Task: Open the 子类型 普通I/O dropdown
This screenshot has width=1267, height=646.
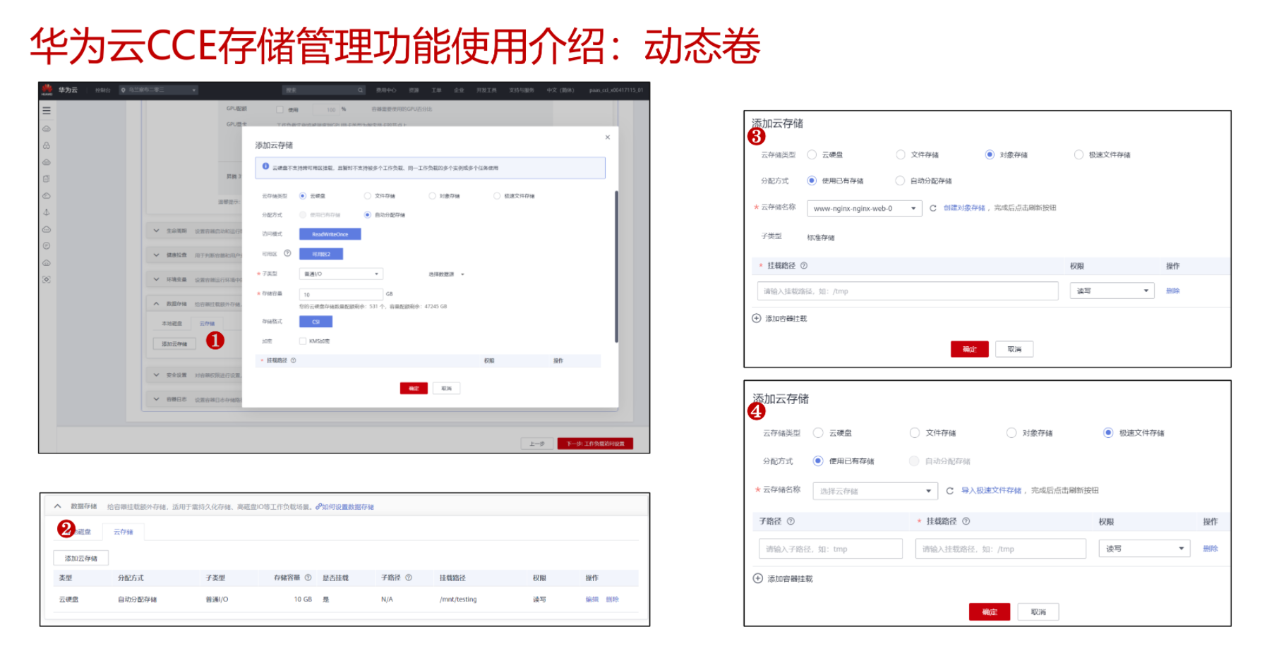Action: [342, 274]
